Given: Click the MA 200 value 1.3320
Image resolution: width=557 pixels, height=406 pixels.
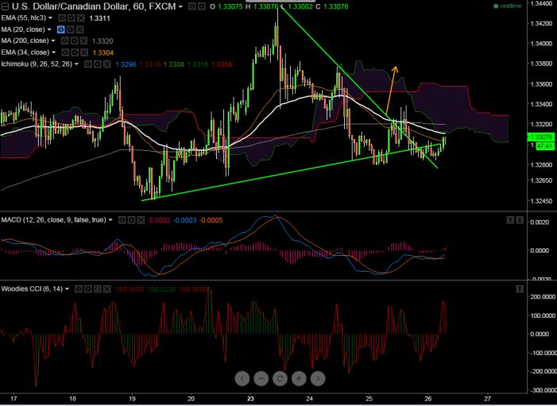Looking at the screenshot, I should (103, 41).
